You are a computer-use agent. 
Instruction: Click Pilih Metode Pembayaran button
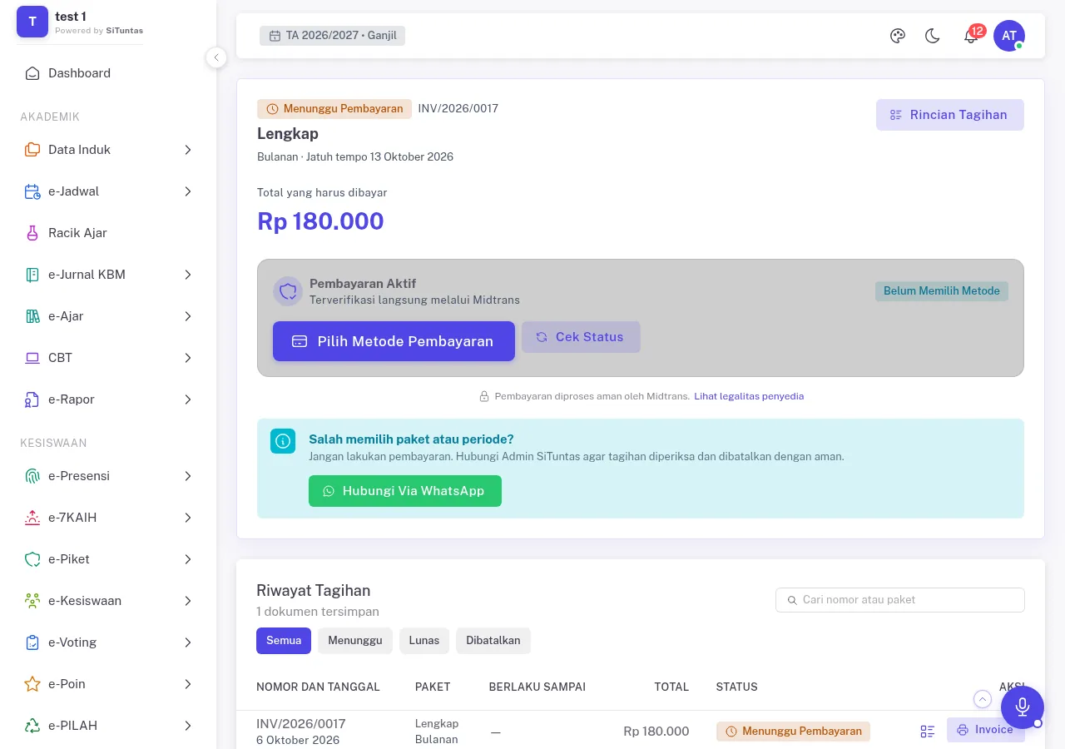[394, 341]
